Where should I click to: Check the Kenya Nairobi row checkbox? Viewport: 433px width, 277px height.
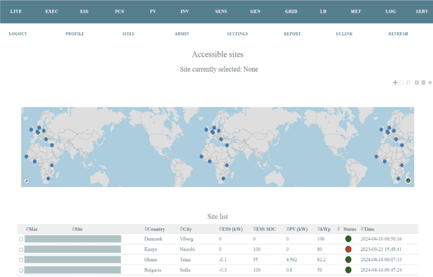(21, 249)
